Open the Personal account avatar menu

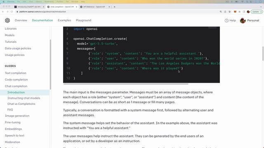pyautogui.click(x=243, y=21)
